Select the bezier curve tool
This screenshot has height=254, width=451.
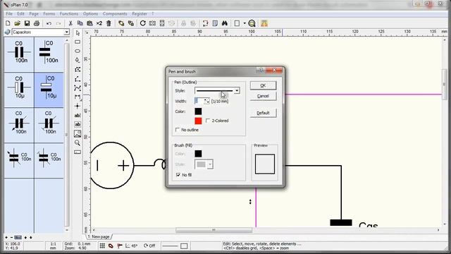[78, 87]
